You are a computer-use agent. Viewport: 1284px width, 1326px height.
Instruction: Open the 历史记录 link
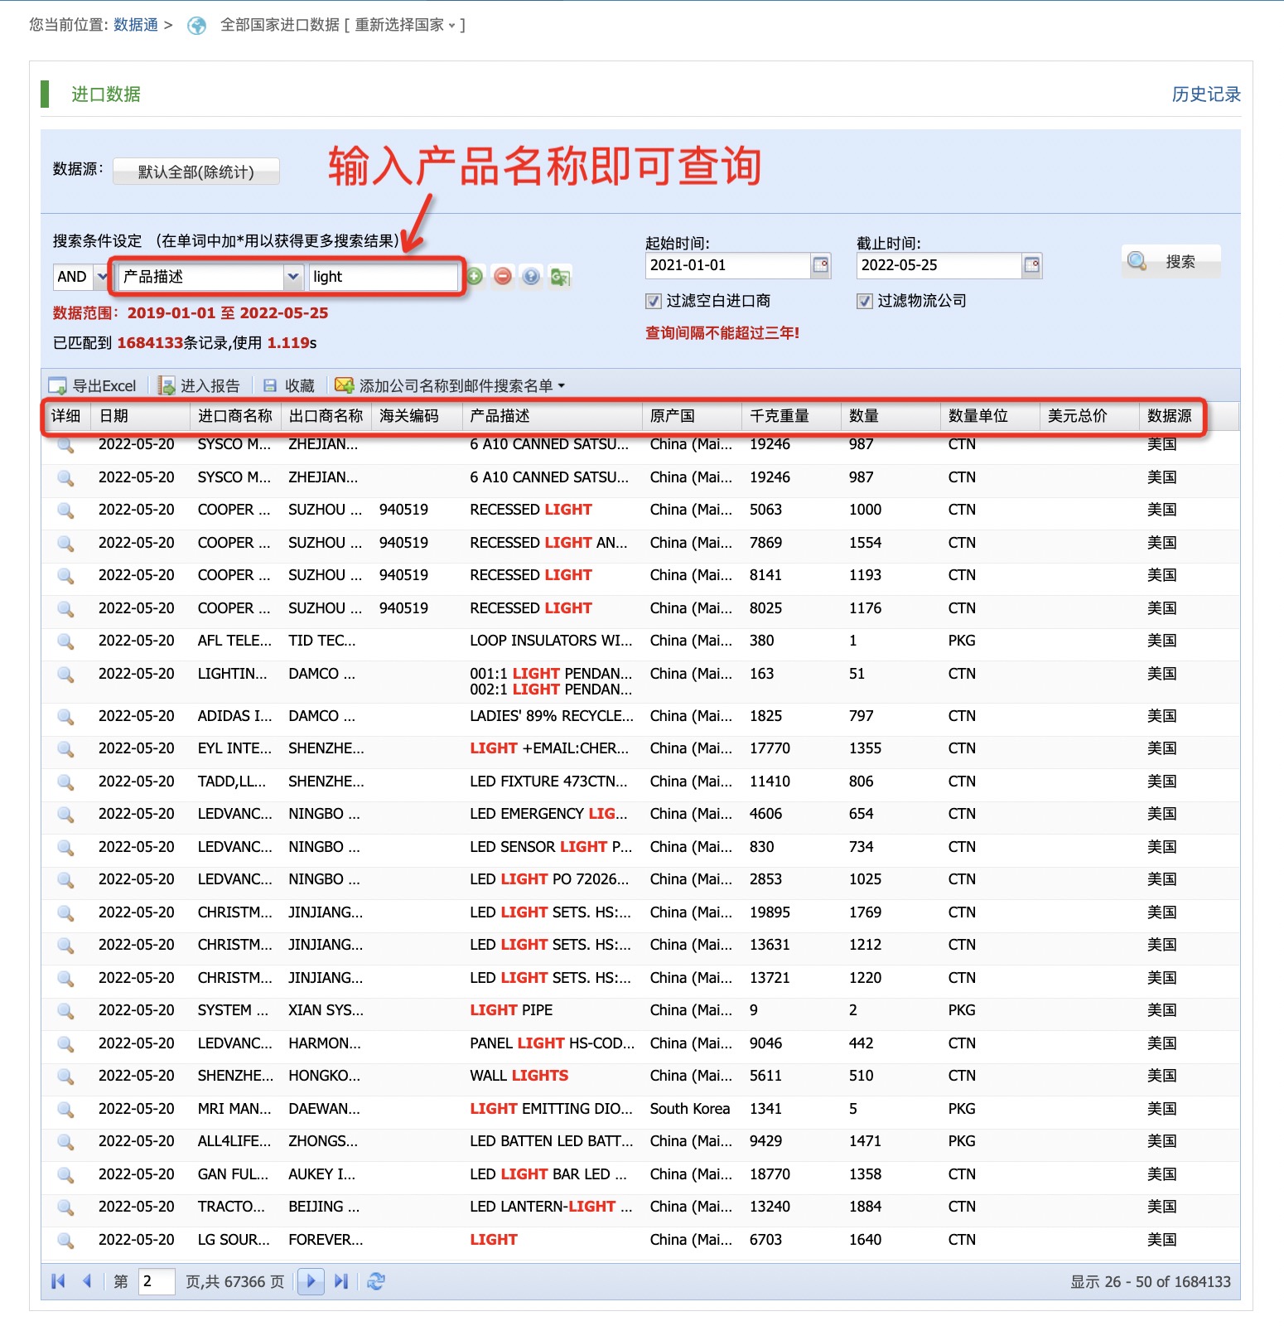click(x=1205, y=94)
